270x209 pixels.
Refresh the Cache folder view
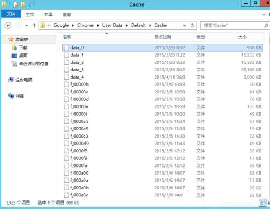(x=192, y=26)
